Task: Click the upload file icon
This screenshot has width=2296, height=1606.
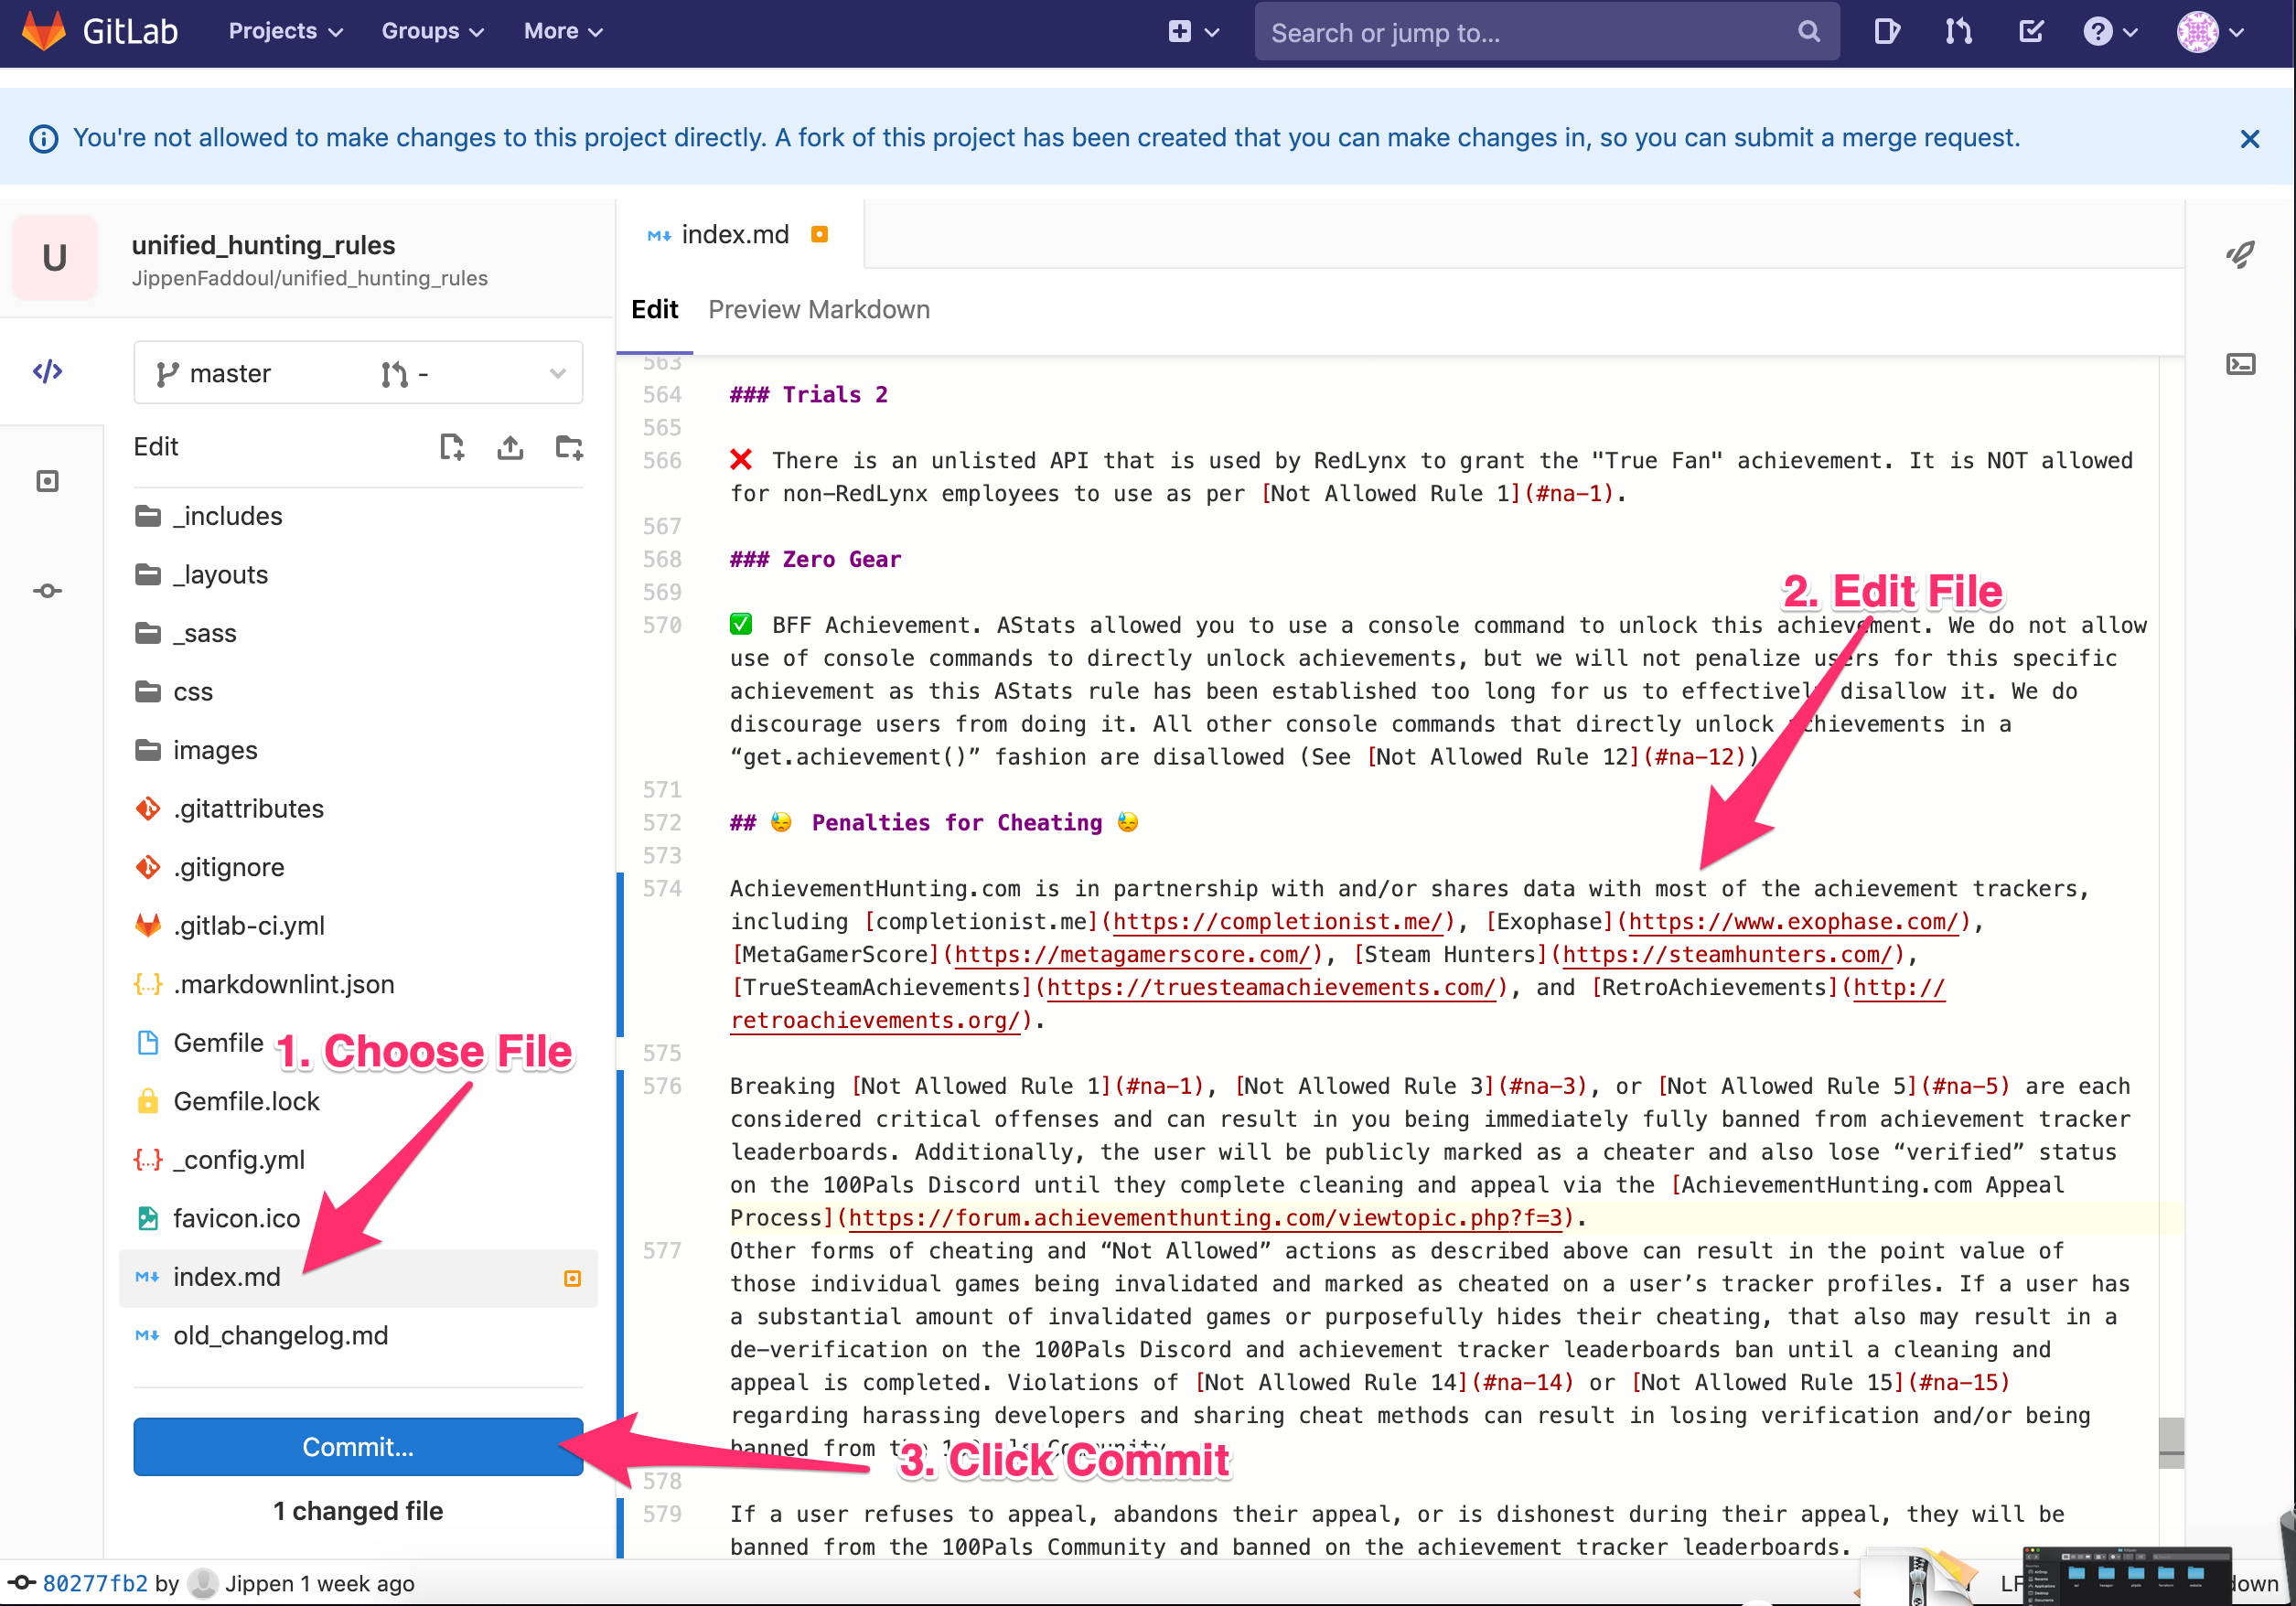Action: pyautogui.click(x=510, y=447)
